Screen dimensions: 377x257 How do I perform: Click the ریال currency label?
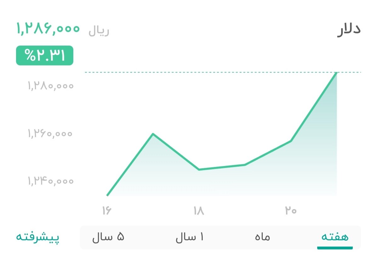[99, 30]
